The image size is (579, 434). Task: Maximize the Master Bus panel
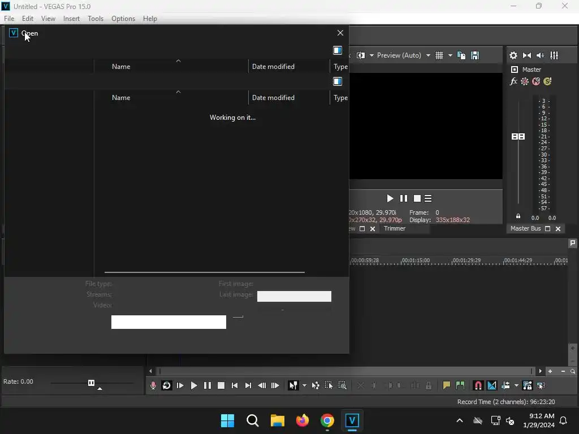(x=547, y=229)
